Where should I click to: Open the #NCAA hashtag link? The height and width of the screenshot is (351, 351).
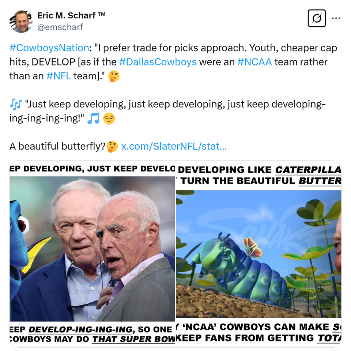click(x=254, y=62)
